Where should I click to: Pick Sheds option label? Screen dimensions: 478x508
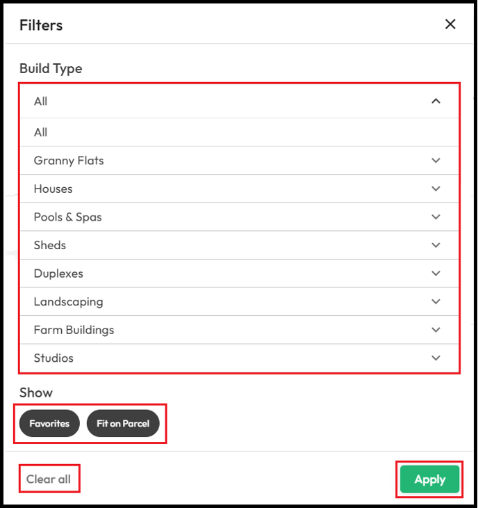[50, 245]
